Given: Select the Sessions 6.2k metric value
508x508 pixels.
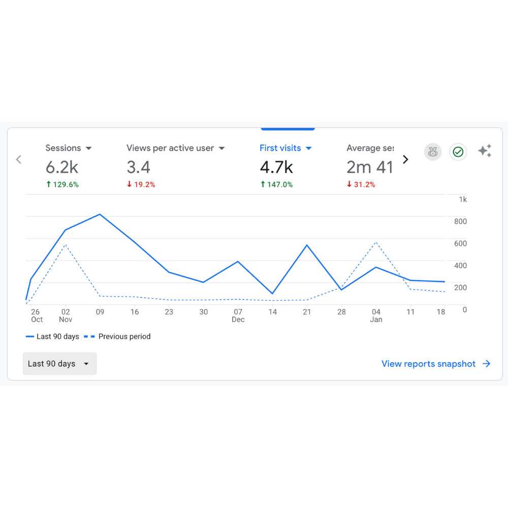Looking at the screenshot, I should coord(62,167).
